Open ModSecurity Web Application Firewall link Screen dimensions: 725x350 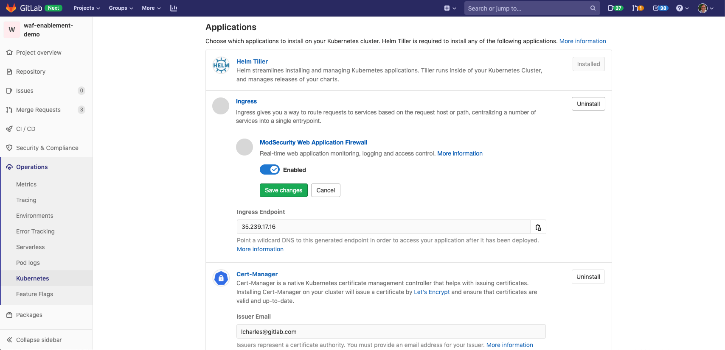pos(313,142)
